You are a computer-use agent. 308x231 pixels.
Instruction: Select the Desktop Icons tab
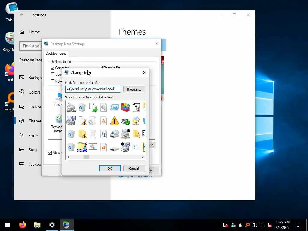(x=56, y=54)
